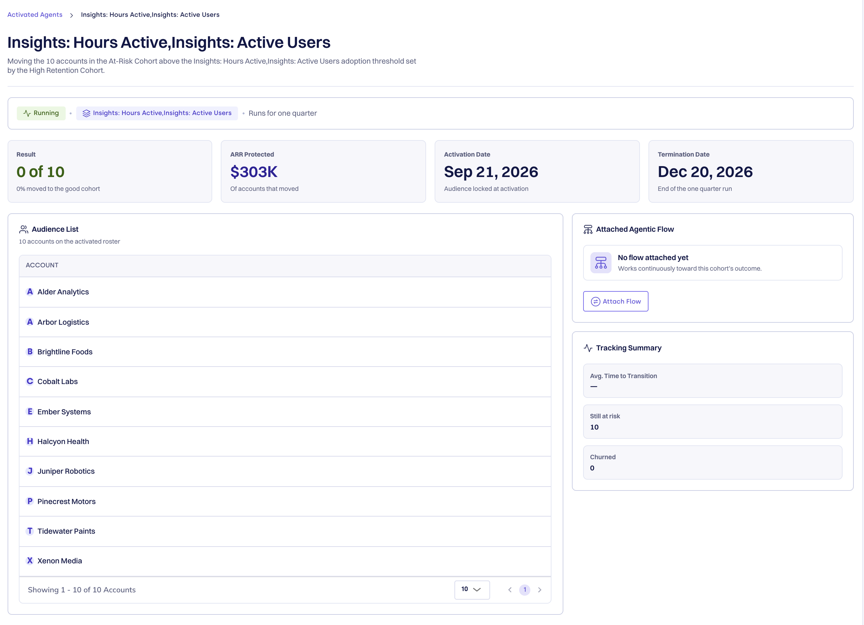Click the Juniper Robotics J avatar

click(30, 471)
